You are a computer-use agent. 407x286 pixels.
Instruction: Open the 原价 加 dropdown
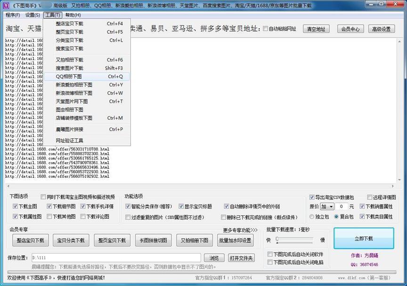click(x=327, y=207)
